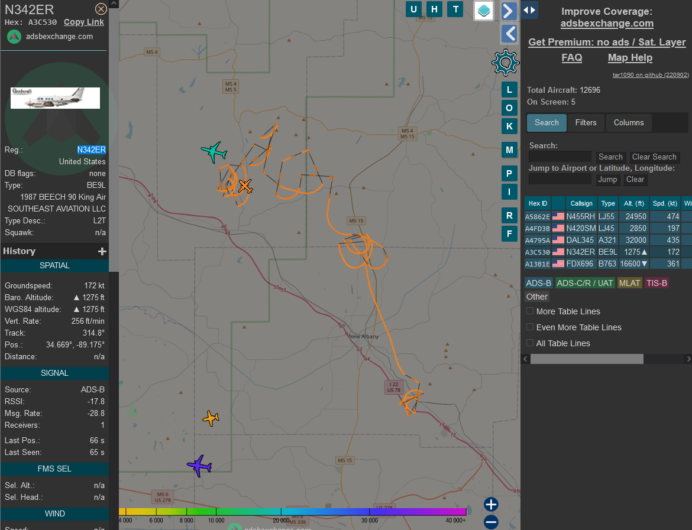The image size is (692, 530).
Task: Expand the History section with plus
Action: 102,251
